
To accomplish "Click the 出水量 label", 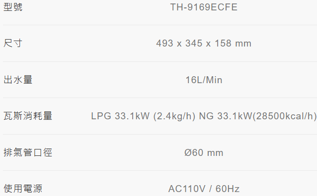I will 18,80.
